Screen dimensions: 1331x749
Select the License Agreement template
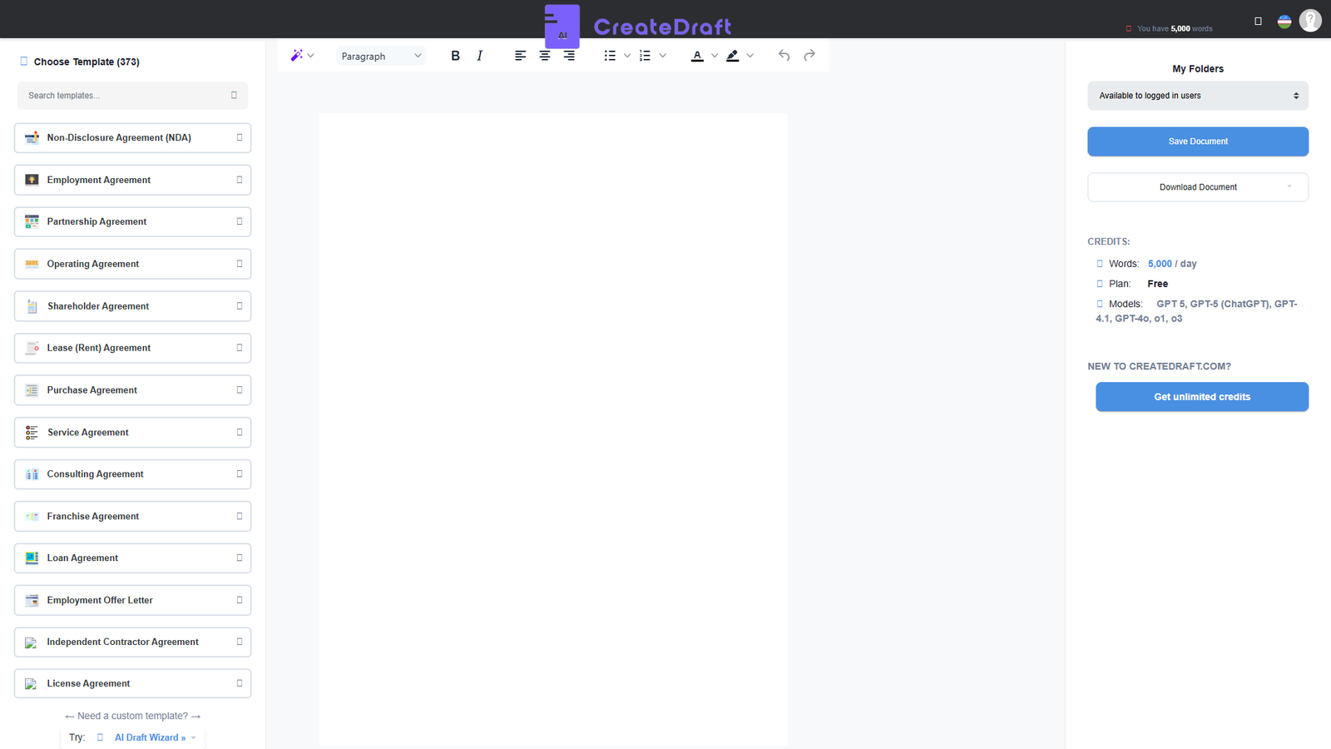point(132,683)
